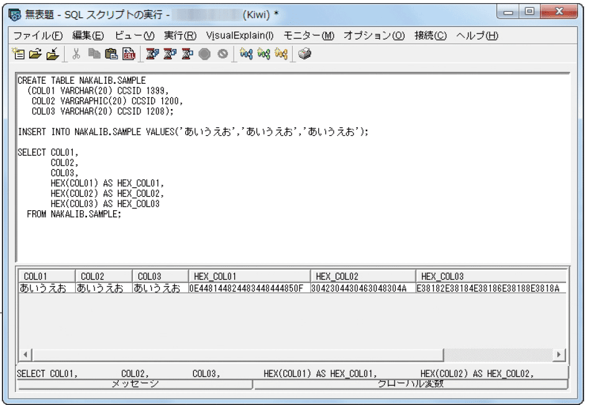Click the horizontal scrollbar thumb in results
This screenshot has height=405, width=589.
pos(238,354)
